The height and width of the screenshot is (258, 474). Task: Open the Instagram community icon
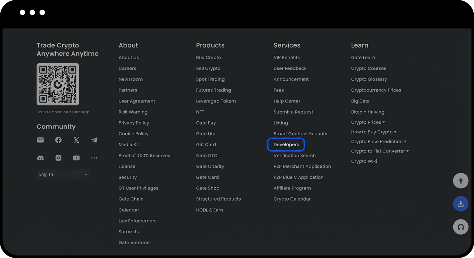pos(58,158)
